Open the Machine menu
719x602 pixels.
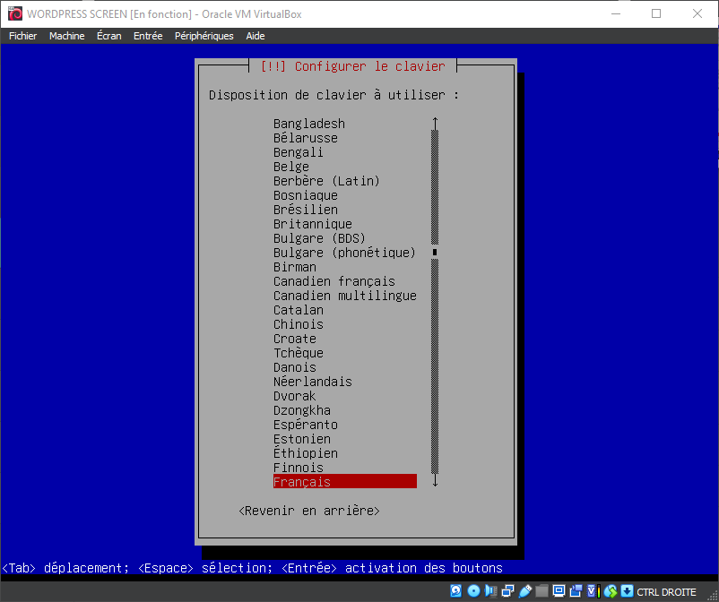[66, 36]
